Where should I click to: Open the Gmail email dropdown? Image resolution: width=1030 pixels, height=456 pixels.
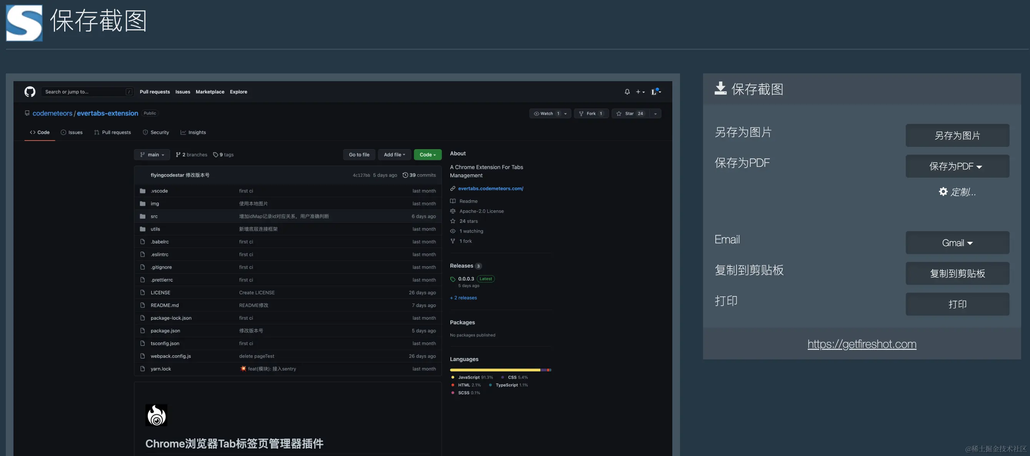(x=957, y=243)
